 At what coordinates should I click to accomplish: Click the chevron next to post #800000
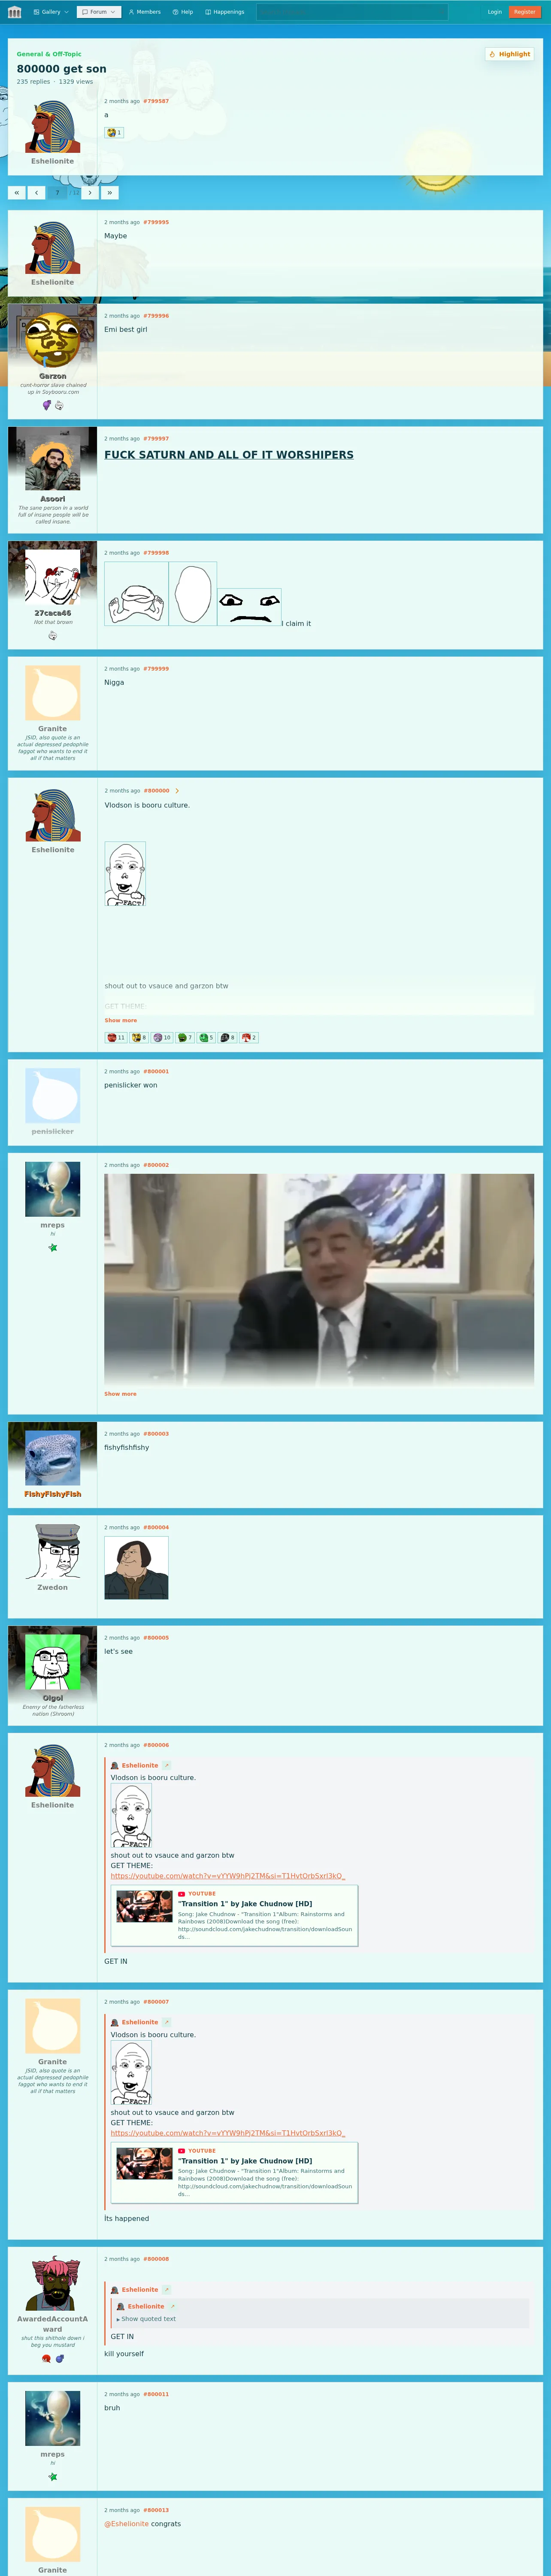(x=177, y=791)
